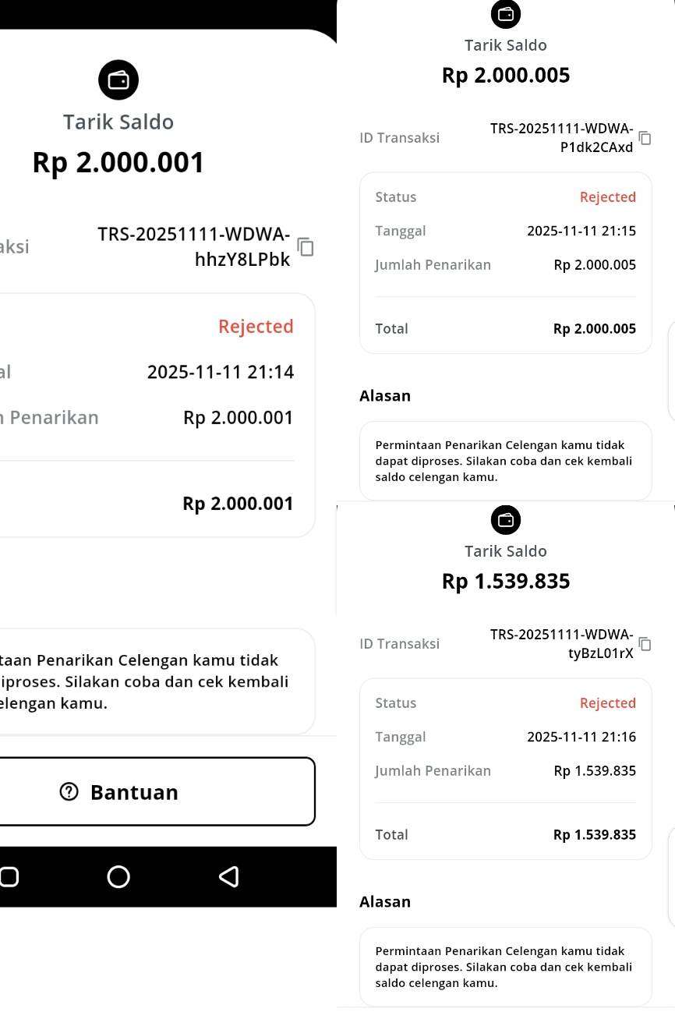Tap wallet icon above Rp 2.000.001
The height and width of the screenshot is (1012, 675).
pos(118,80)
